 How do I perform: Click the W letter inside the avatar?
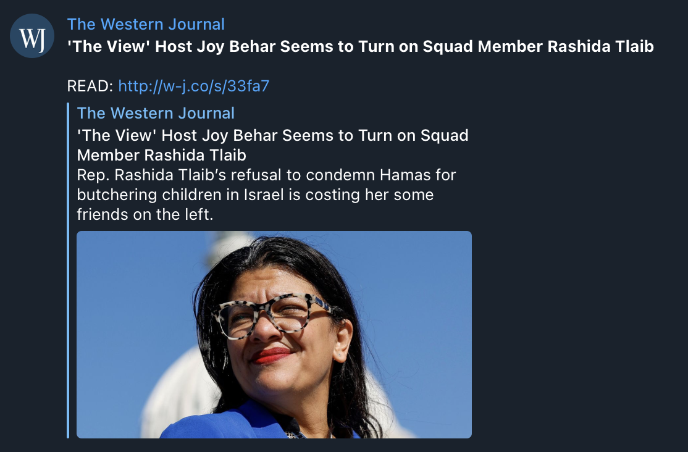tap(28, 38)
